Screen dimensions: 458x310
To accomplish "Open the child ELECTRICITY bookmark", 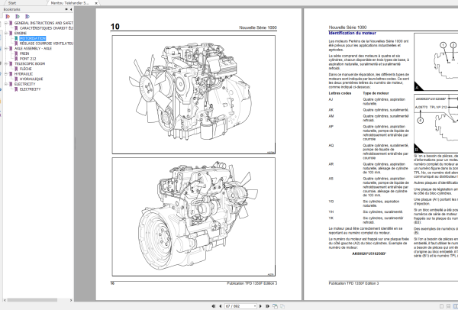I will pos(30,89).
